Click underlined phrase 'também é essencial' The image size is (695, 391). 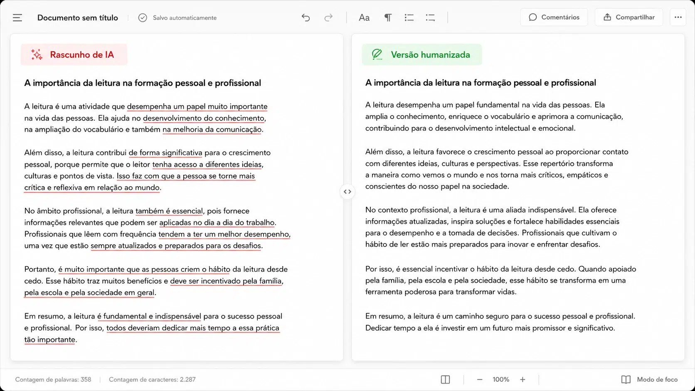(169, 211)
